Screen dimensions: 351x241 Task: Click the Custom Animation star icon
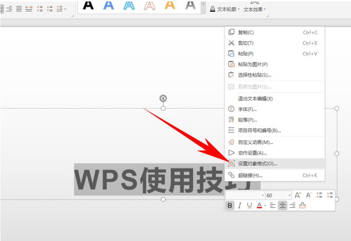231,142
